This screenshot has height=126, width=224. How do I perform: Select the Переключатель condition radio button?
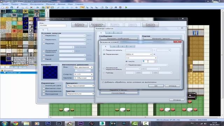click(x=104, y=50)
